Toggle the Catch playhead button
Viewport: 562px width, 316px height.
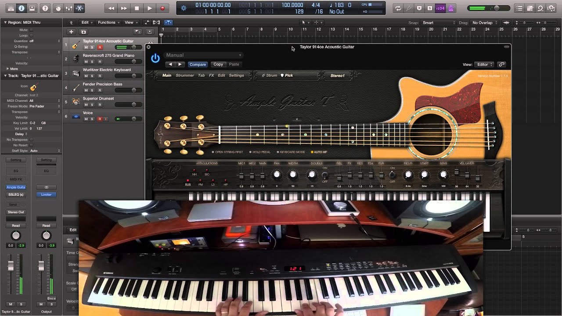coord(168,22)
